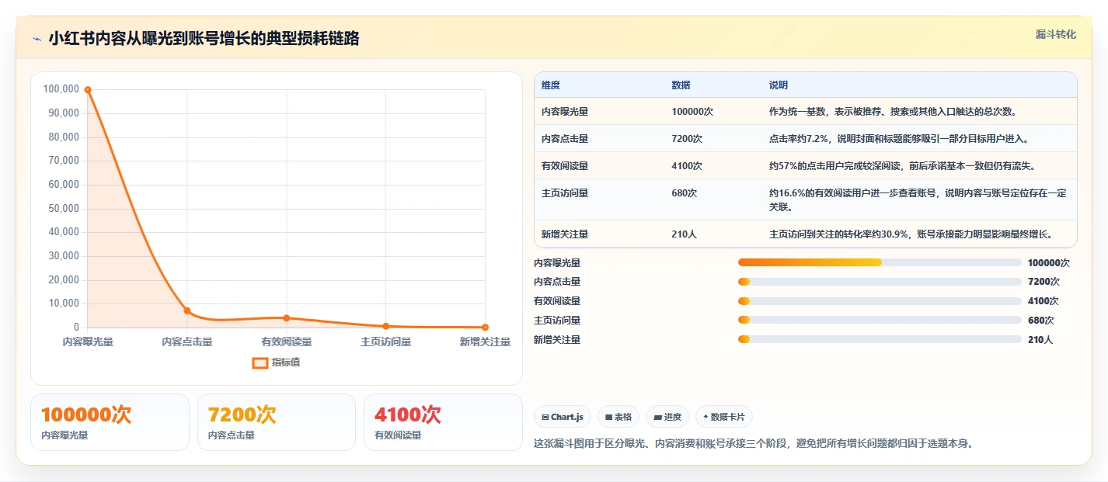This screenshot has width=1108, height=482.
Task: Click the 100,000 y-axis label
Action: tap(61, 89)
